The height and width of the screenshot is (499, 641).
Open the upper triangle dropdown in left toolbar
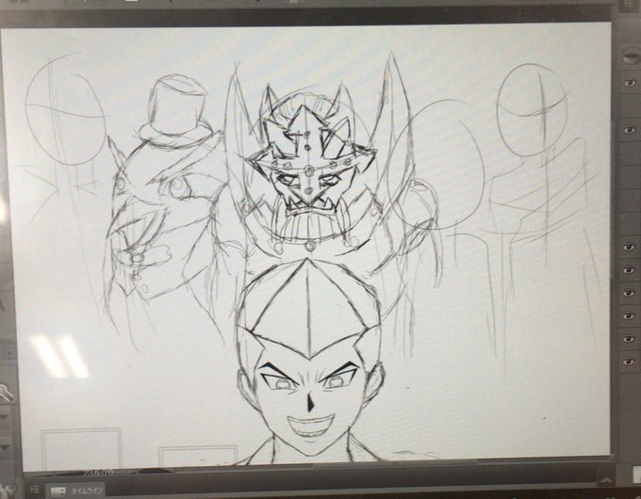[4, 417]
